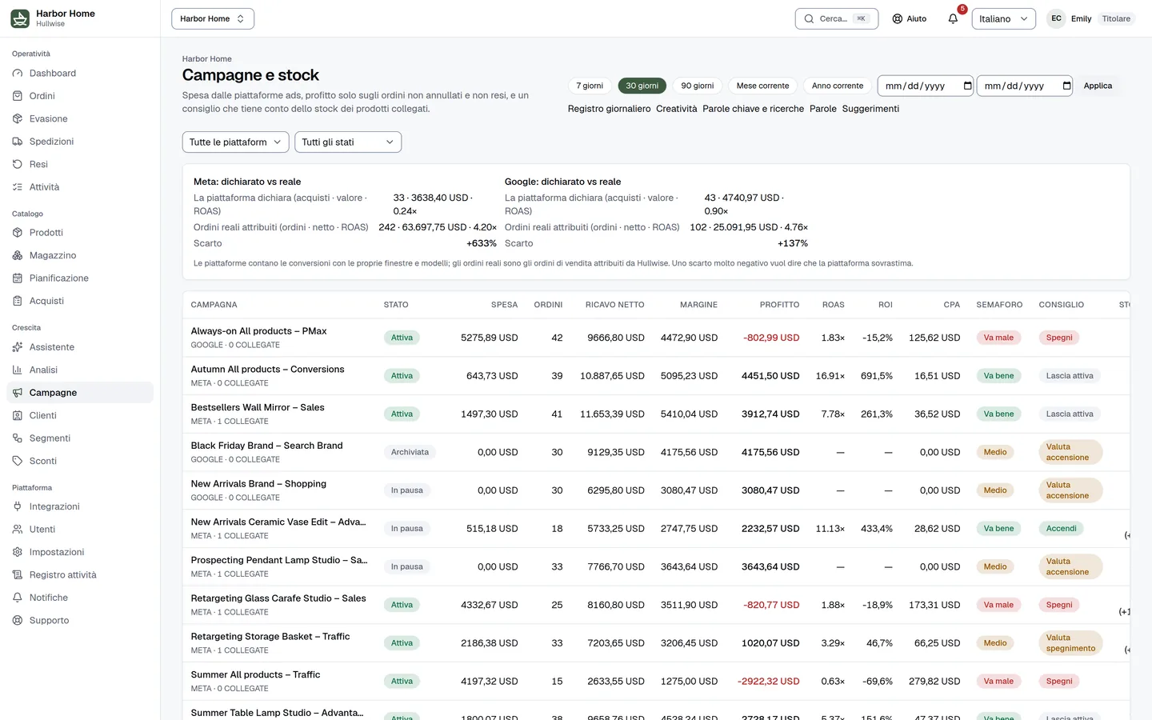
Task: Open the Impostazioni gear icon
Action: (18, 552)
